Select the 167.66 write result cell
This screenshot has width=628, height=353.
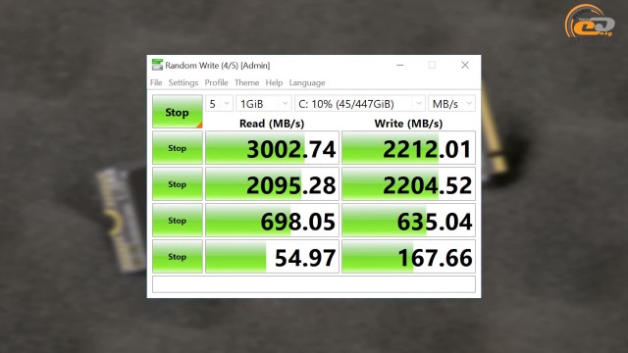[408, 257]
